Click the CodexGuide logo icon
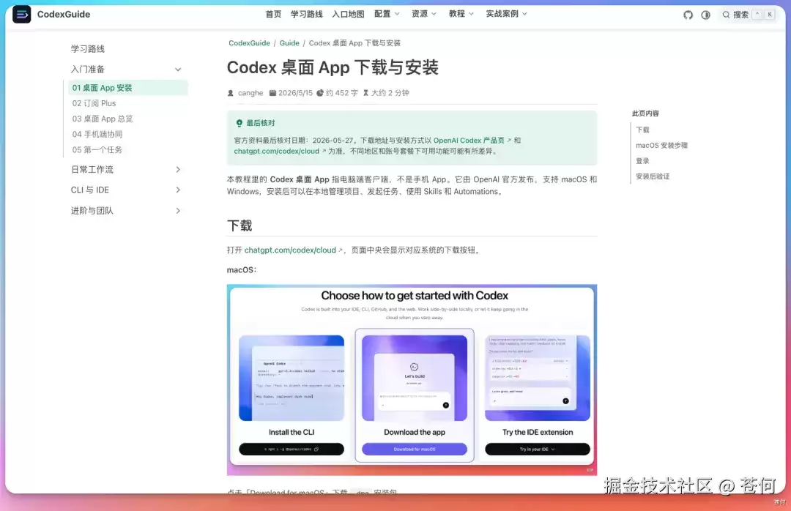The width and height of the screenshot is (791, 511). [x=21, y=14]
